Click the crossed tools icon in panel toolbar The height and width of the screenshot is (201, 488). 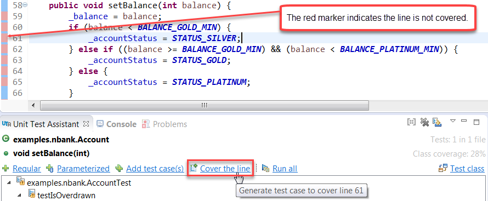click(x=424, y=122)
